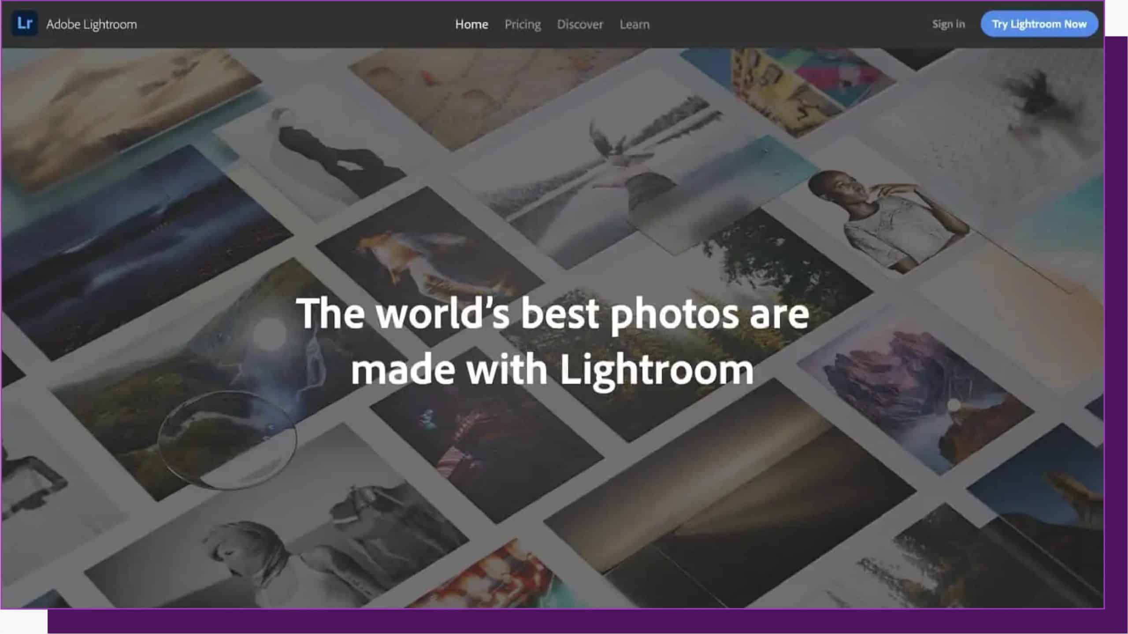Click the Try Lightroom Now button

pyautogui.click(x=1039, y=24)
